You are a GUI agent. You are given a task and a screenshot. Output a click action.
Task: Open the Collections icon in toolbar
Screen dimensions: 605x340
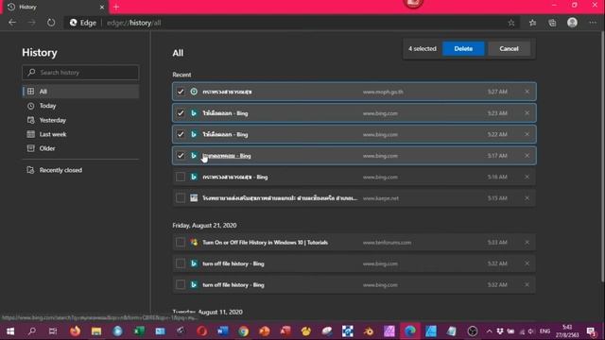[x=552, y=23]
